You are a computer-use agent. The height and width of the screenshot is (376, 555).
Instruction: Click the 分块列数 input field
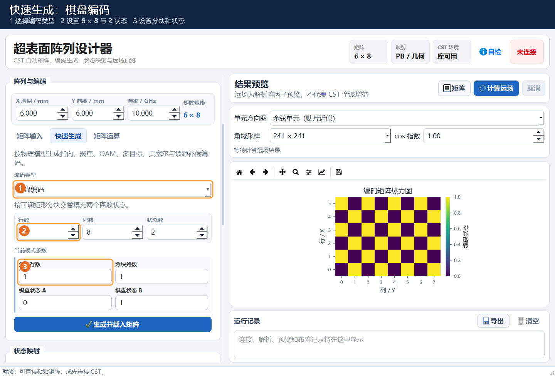click(161, 276)
